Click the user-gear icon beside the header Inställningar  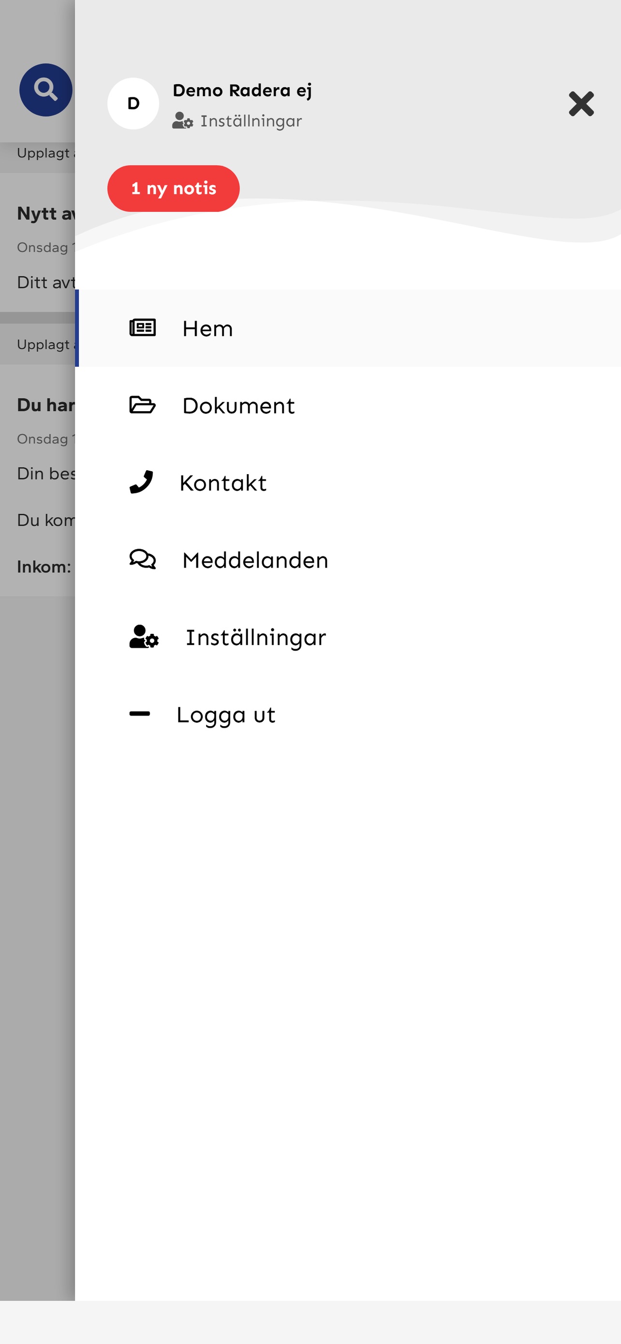pos(182,120)
